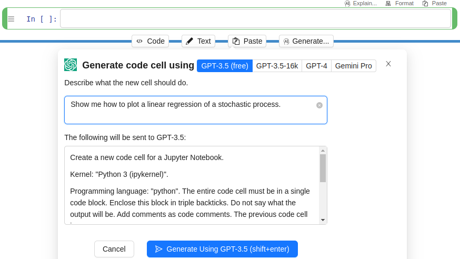Click the Format toolbar icon
This screenshot has height=259, width=460.
(388, 3)
